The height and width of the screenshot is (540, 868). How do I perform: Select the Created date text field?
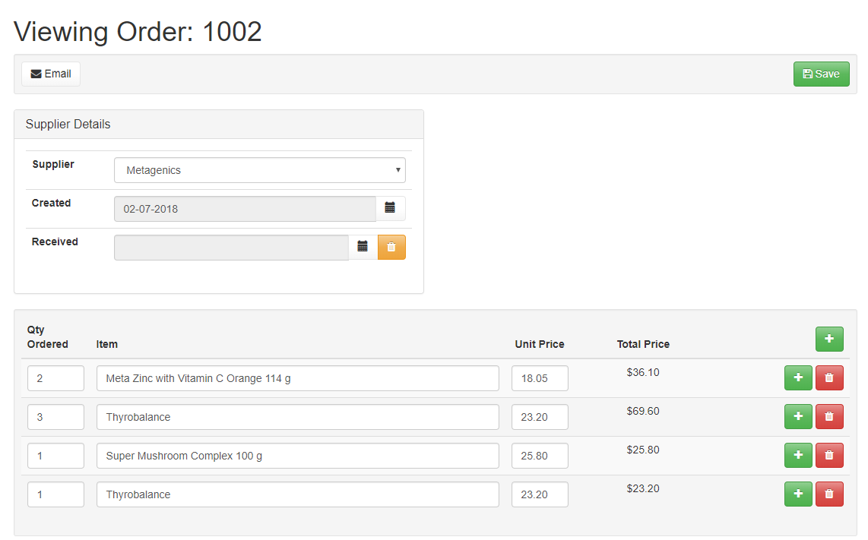pos(244,208)
